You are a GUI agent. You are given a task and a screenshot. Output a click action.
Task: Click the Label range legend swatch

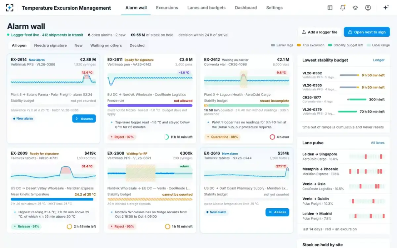(369, 45)
